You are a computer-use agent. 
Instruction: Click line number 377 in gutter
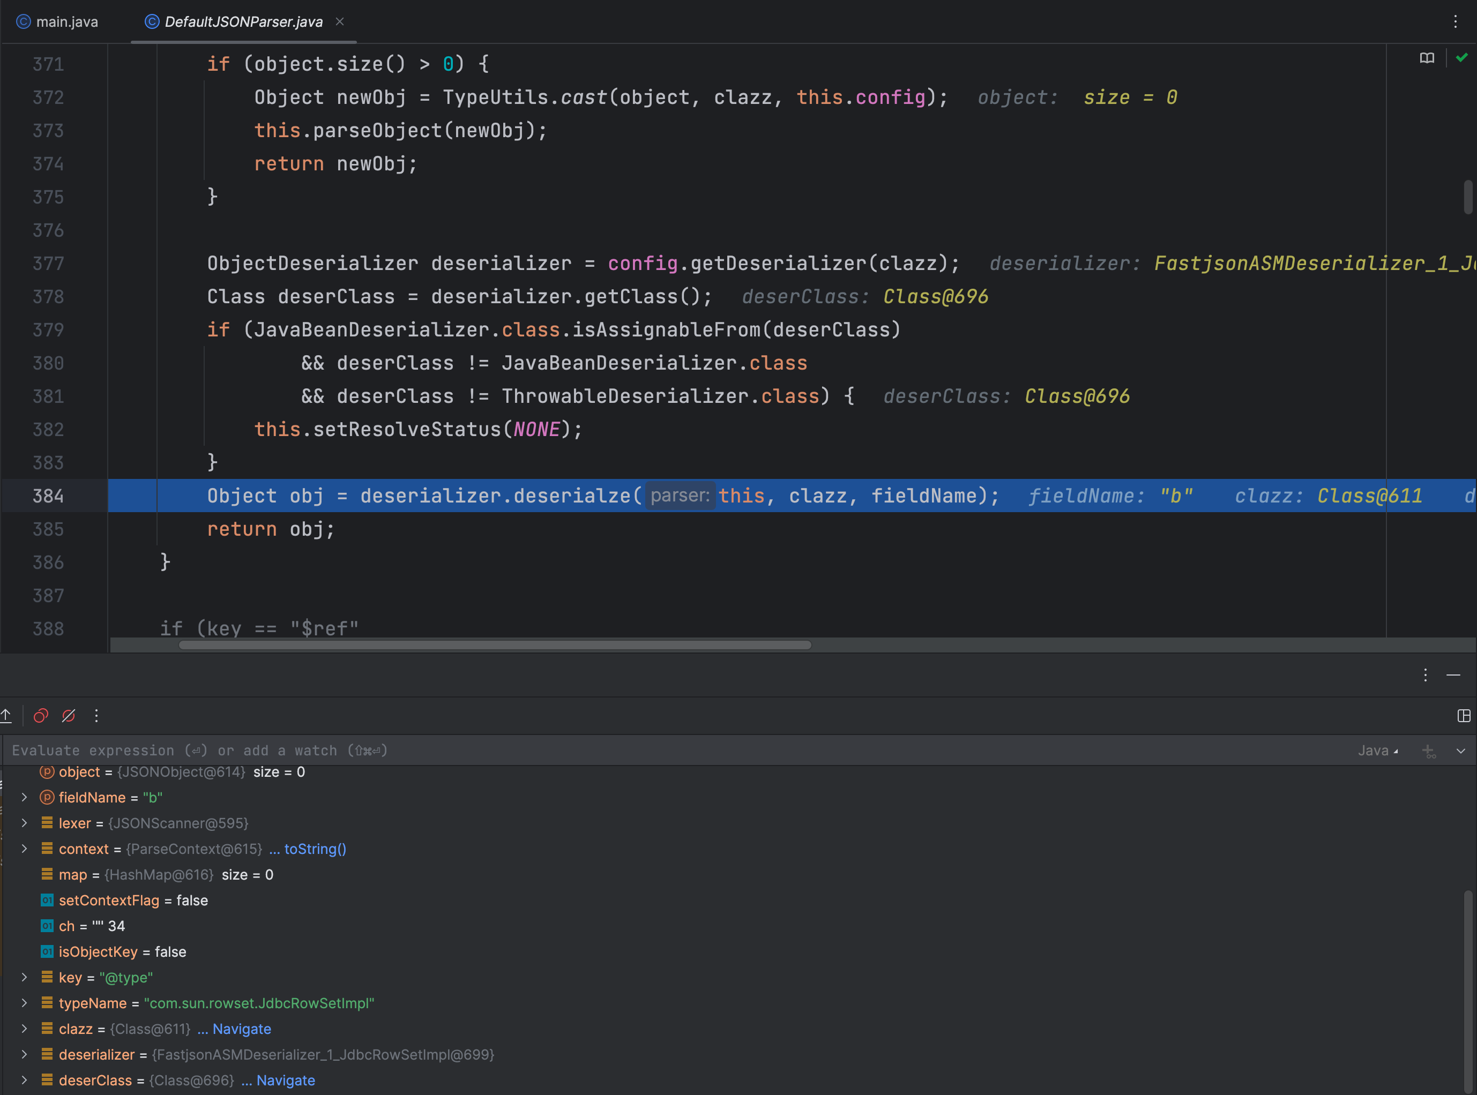click(x=48, y=263)
